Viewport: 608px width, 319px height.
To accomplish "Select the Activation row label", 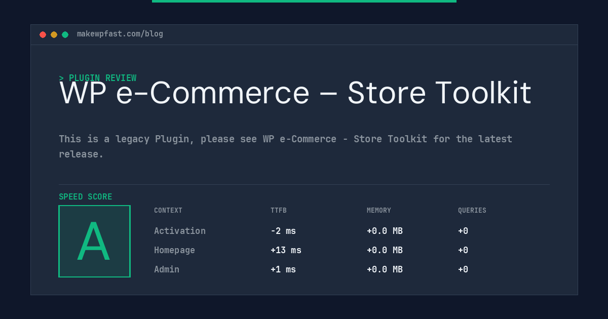I will point(180,231).
